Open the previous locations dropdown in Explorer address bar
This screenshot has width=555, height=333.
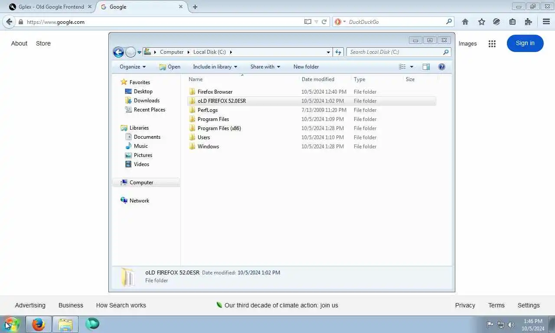tap(328, 52)
